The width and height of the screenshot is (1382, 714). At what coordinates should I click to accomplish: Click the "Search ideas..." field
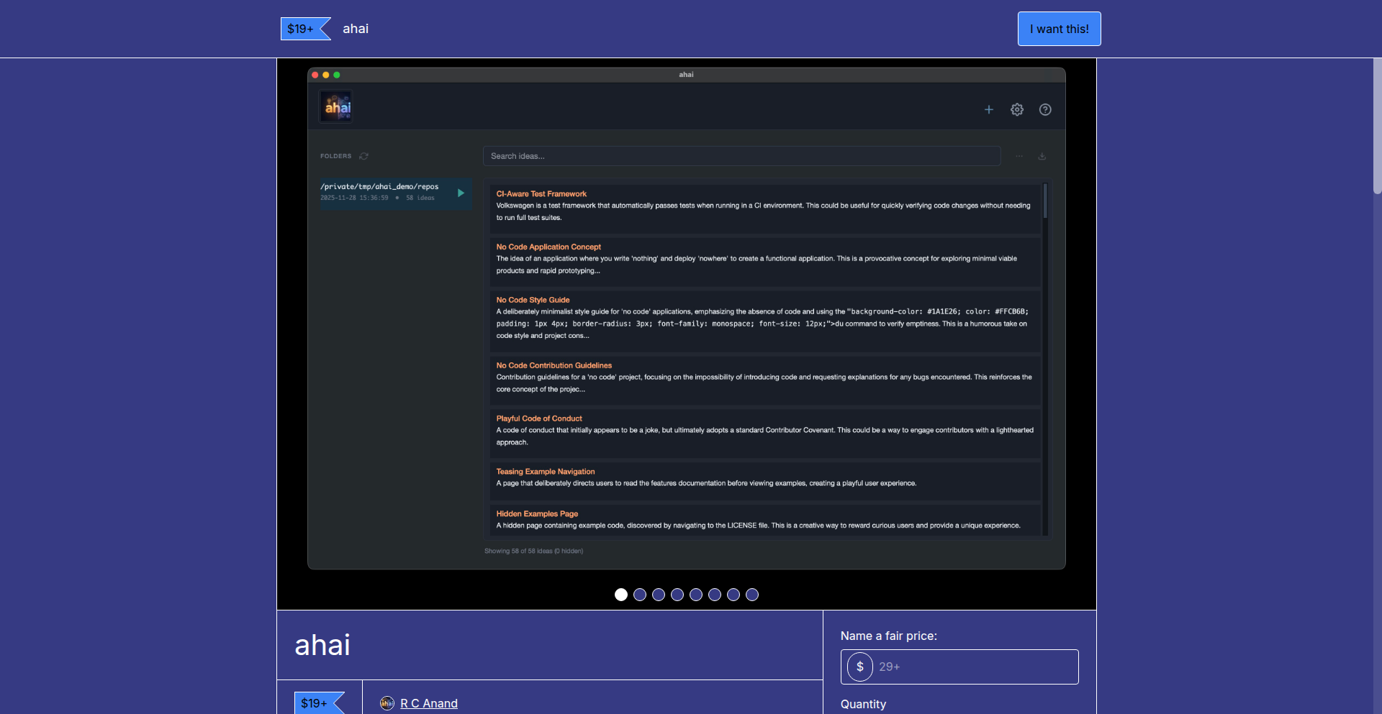point(741,156)
